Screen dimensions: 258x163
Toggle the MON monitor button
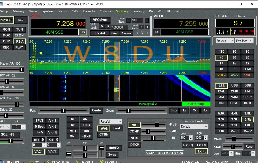click(x=6, y=30)
